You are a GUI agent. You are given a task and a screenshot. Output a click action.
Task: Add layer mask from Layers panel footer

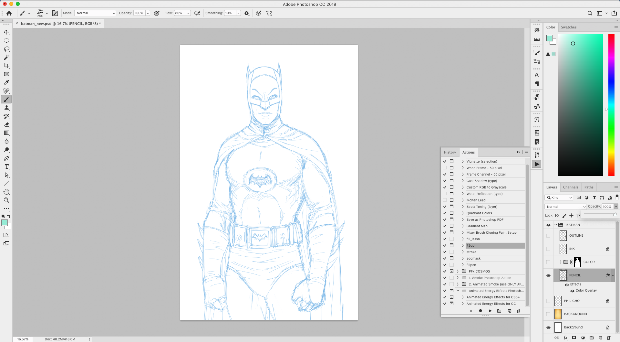pyautogui.click(x=574, y=338)
